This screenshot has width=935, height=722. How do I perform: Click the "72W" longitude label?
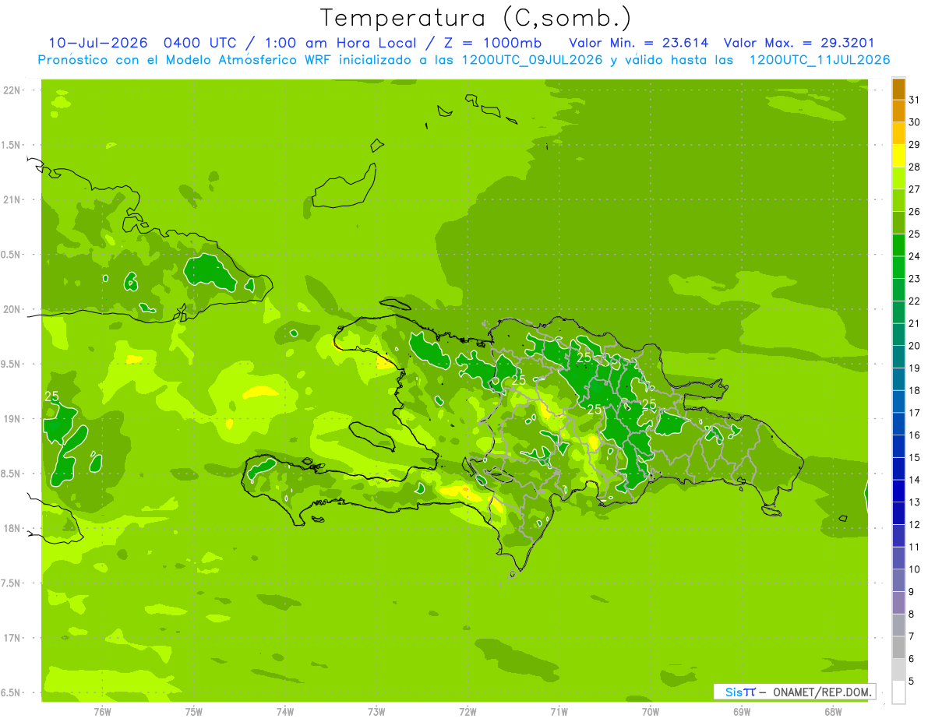[x=467, y=712]
